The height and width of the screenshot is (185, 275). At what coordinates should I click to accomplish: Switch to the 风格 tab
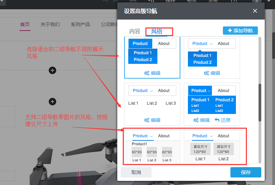click(x=157, y=31)
